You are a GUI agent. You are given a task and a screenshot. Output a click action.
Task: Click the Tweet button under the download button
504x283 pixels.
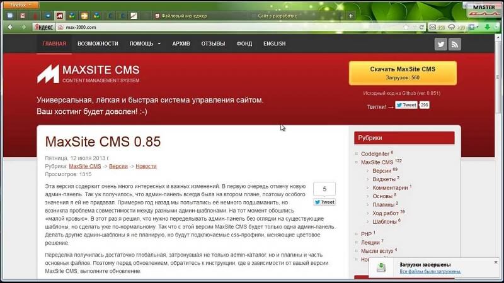click(406, 105)
